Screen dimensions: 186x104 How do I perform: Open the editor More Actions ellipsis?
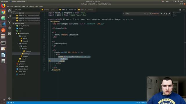pos(184,10)
